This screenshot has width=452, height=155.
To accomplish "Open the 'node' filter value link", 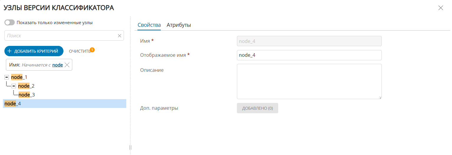I will click(x=58, y=65).
